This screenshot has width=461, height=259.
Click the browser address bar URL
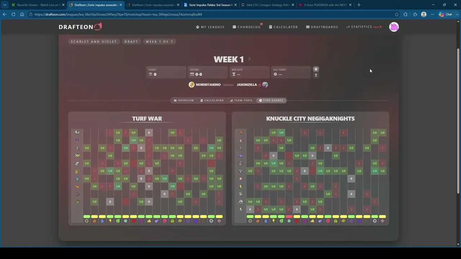118,14
